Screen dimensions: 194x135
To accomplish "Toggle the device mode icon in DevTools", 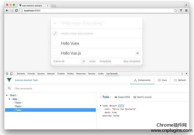I will click(11, 74).
